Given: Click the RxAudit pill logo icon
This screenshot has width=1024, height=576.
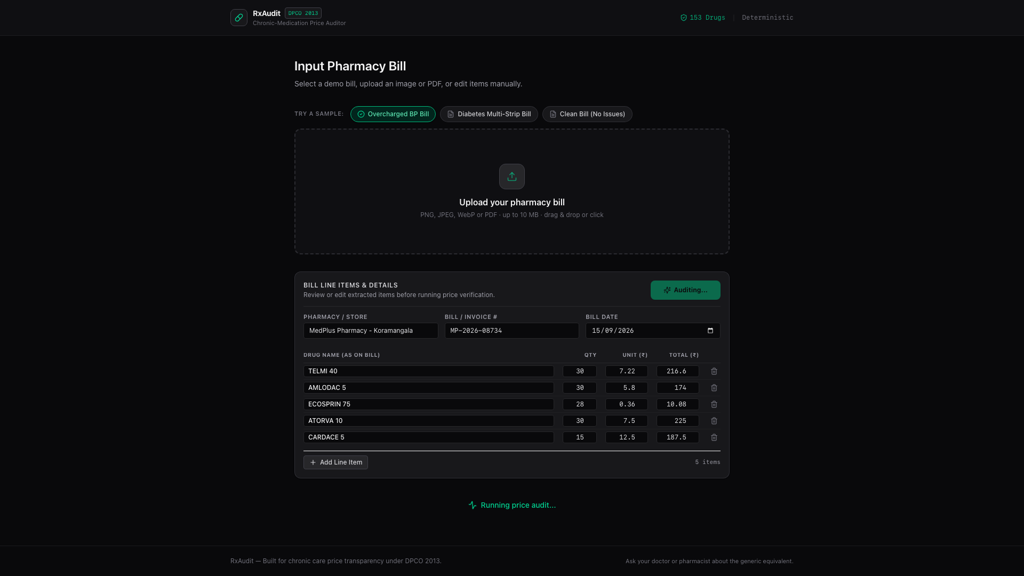Looking at the screenshot, I should click(239, 18).
